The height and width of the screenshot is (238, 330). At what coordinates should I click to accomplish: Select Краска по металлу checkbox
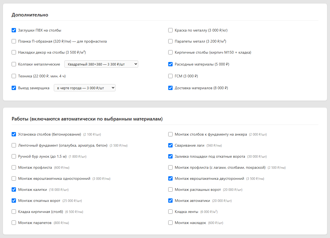(x=170, y=30)
